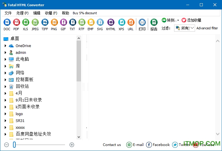Select the TXT conversion icon
This screenshot has width=222, height=151.
click(x=73, y=23)
